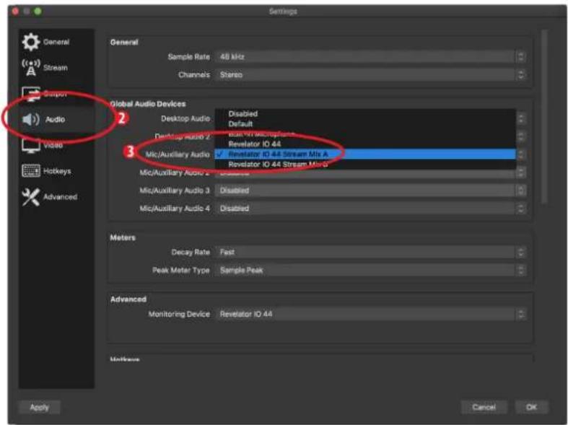Select the Audio speaker icon
This screenshot has height=425, width=568.
[31, 119]
